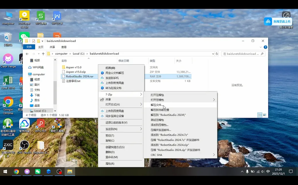Click the Chrome icon on the taskbar

point(16,172)
